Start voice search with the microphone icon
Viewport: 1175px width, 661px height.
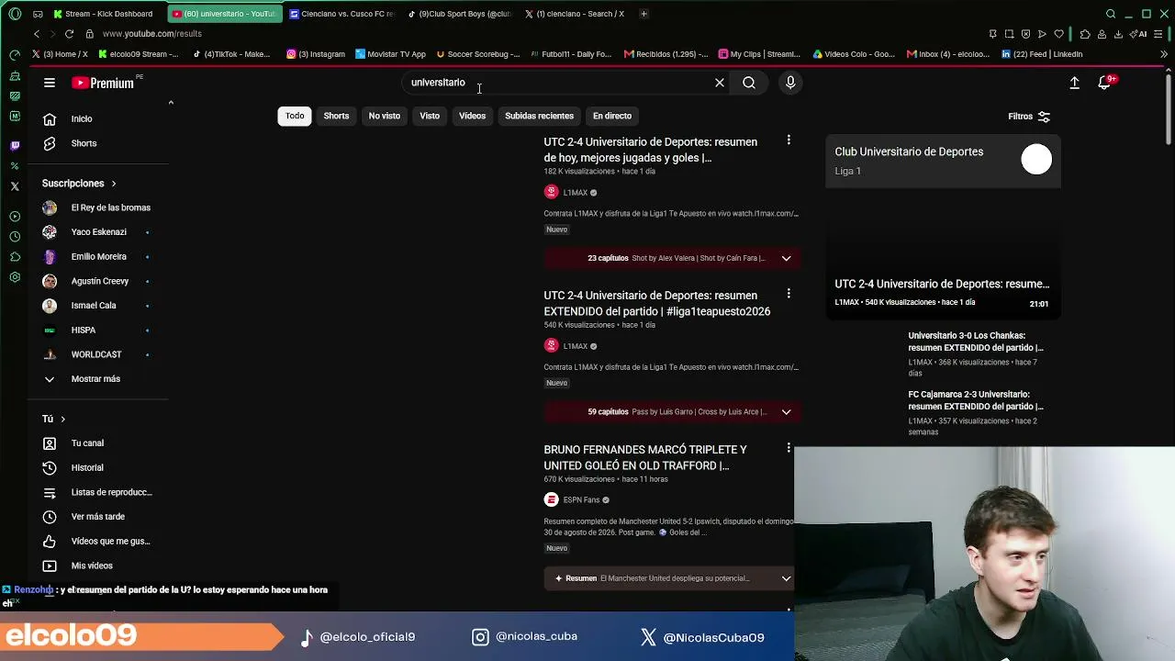(790, 83)
